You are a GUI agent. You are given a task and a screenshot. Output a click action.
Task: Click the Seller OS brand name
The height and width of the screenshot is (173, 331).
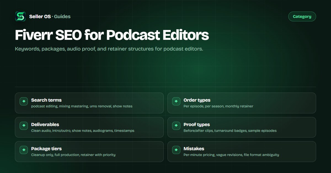(x=40, y=16)
